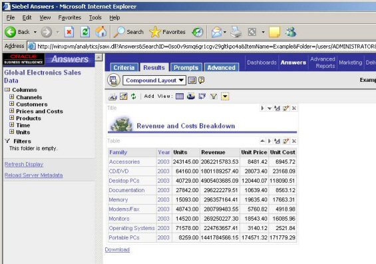The width and height of the screenshot is (376, 264).
Task: Click the Answers navigation link
Action: click(293, 63)
